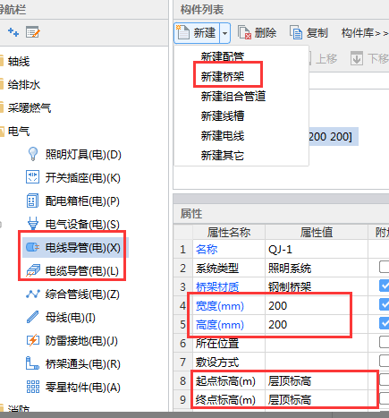Open 防雷接地(电)(J) tree item
The height and width of the screenshot is (418, 389).
[x=81, y=341]
